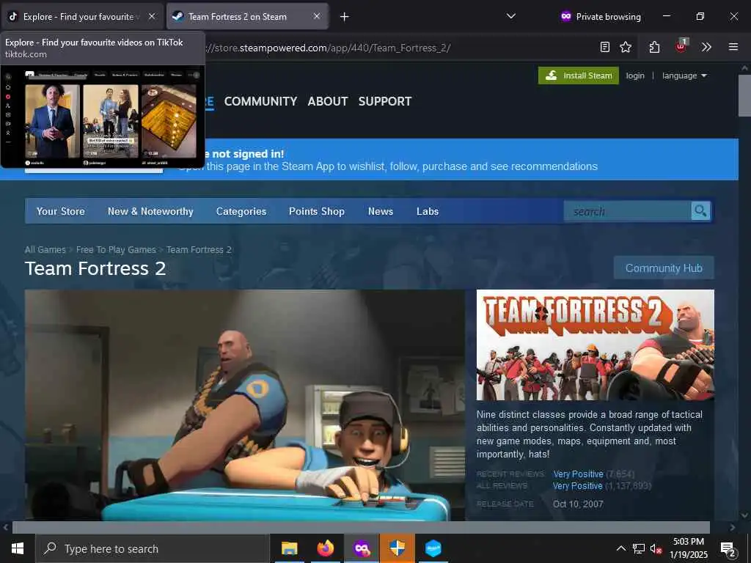Screen dimensions: 751x563
Task: Click the horizontal scrollbar thumb
Action: [x=361, y=527]
